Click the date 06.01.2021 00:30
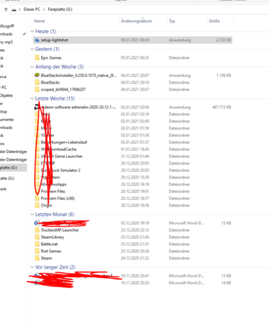The width and height of the screenshot is (269, 321). pyautogui.click(x=135, y=40)
